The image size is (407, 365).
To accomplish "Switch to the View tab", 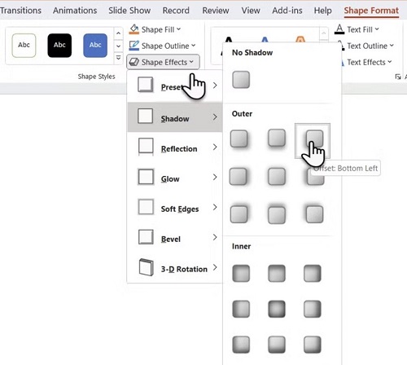I will tap(251, 11).
